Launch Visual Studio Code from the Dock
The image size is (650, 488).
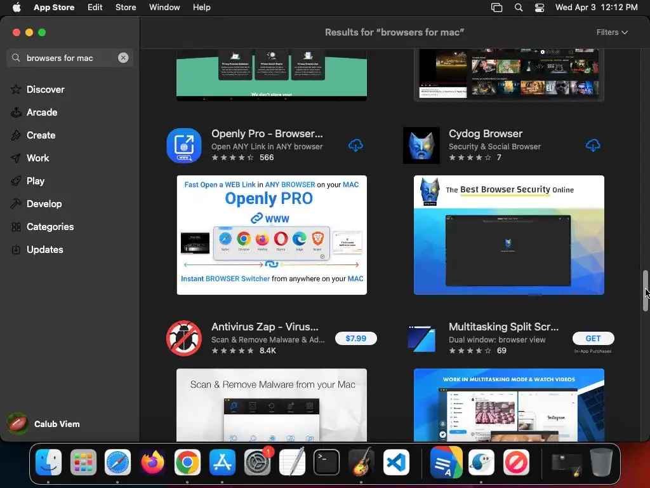(396, 462)
